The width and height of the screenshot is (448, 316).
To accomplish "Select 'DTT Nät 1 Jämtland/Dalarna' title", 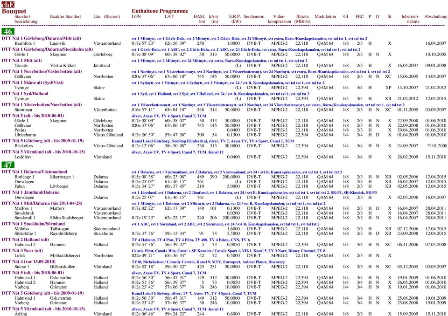I will click(31, 192).
